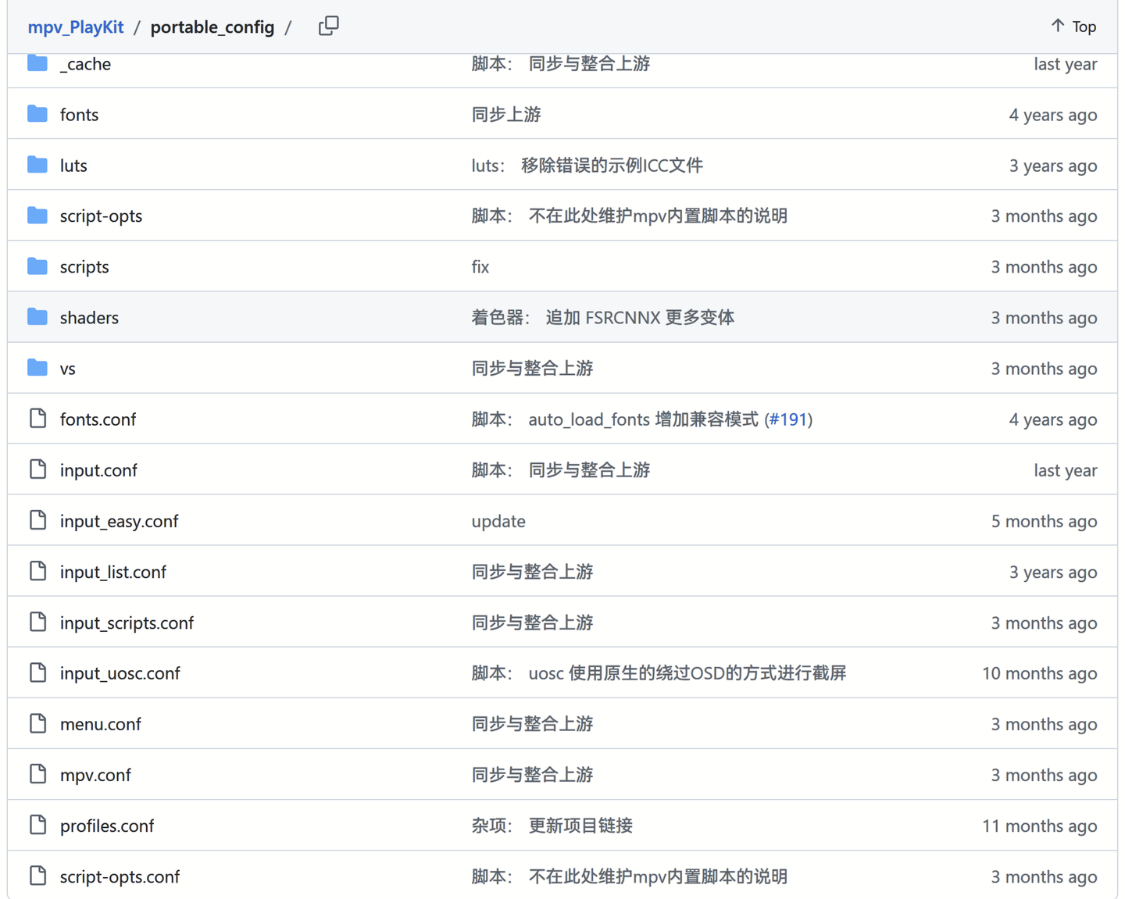
Task: Click the luts folder icon
Action: click(37, 165)
